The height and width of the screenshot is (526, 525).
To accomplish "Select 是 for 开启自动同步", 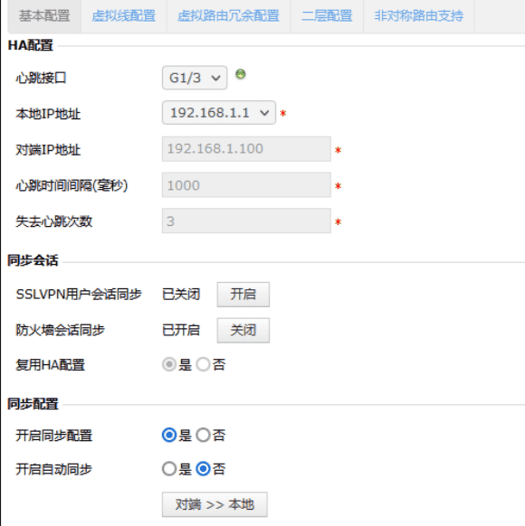I will [169, 469].
